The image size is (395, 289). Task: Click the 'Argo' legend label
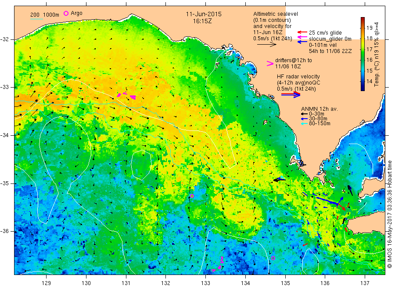(76, 13)
